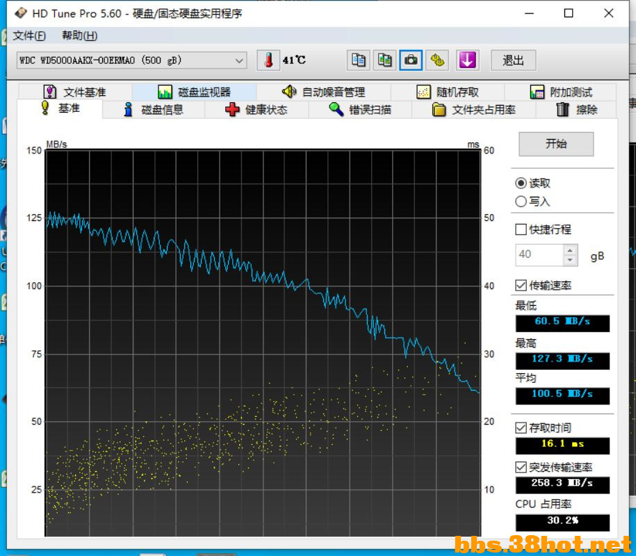The height and width of the screenshot is (556, 636).
Task: Switch to the 磁盘监视器 tab
Action: pos(195,92)
